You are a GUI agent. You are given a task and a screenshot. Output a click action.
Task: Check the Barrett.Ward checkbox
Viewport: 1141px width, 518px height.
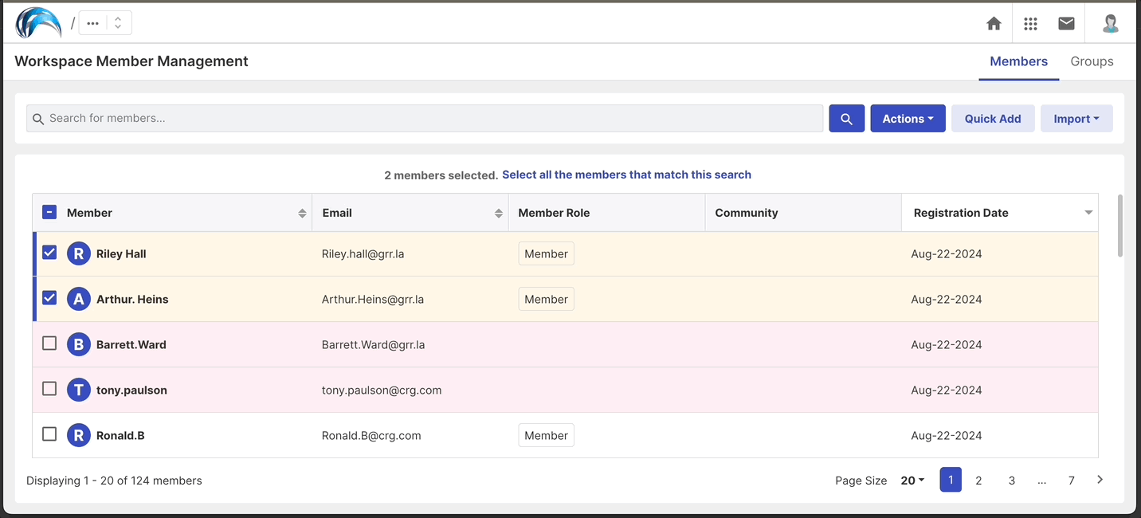[49, 343]
